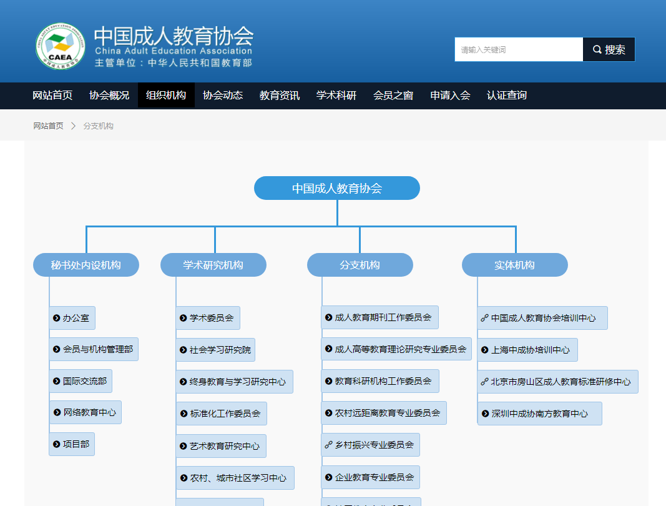This screenshot has height=506, width=666.
Task: Click the text 主管单位：中华人民共和国教育部
Action: click(x=174, y=63)
